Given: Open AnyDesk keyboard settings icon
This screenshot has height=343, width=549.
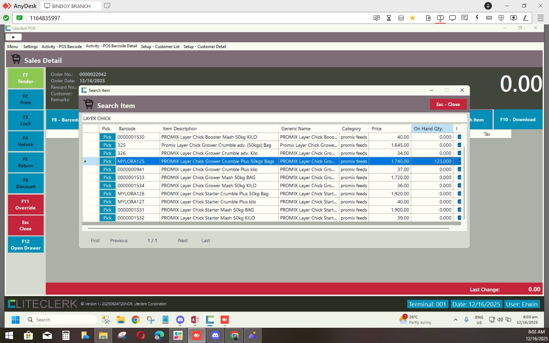Looking at the screenshot, I should click(x=489, y=18).
